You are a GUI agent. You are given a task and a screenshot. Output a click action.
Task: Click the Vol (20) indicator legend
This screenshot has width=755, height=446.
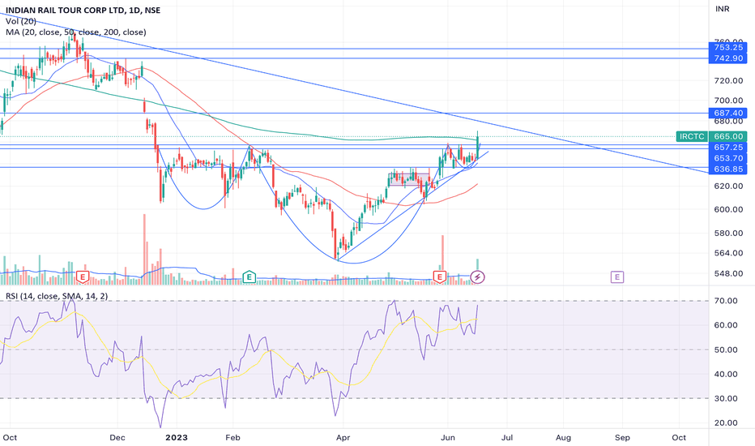pyautogui.click(x=21, y=21)
